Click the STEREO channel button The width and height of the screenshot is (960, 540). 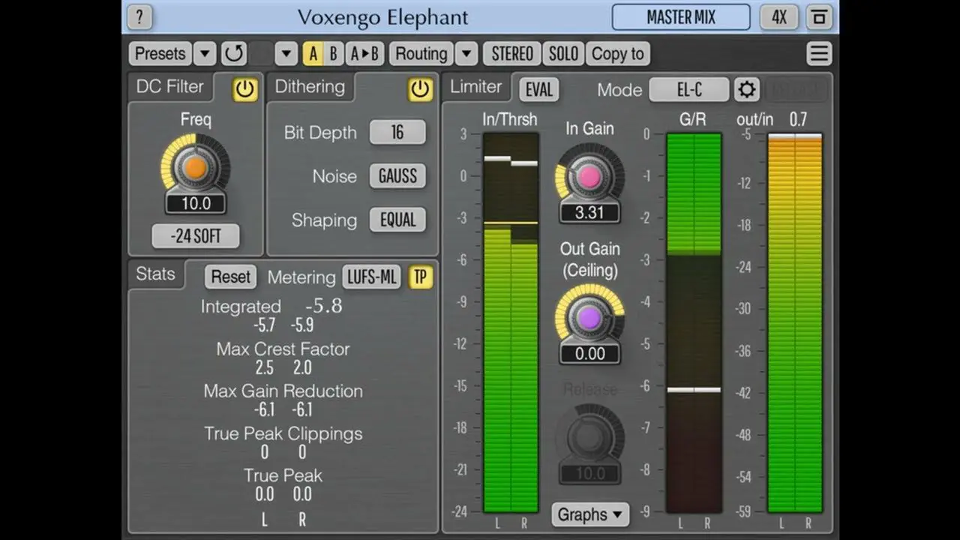point(512,53)
